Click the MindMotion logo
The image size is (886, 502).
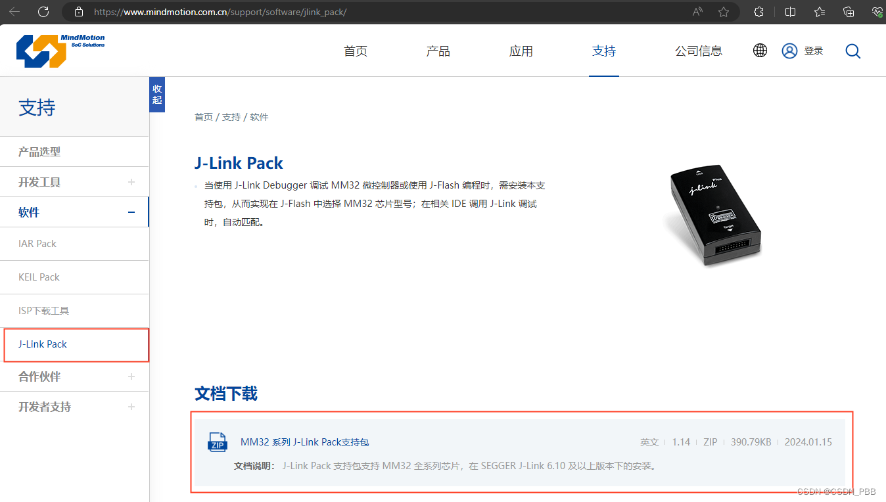(60, 51)
